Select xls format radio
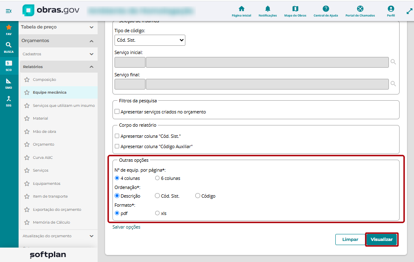Viewport: 414px width, 262px height. 157,213
